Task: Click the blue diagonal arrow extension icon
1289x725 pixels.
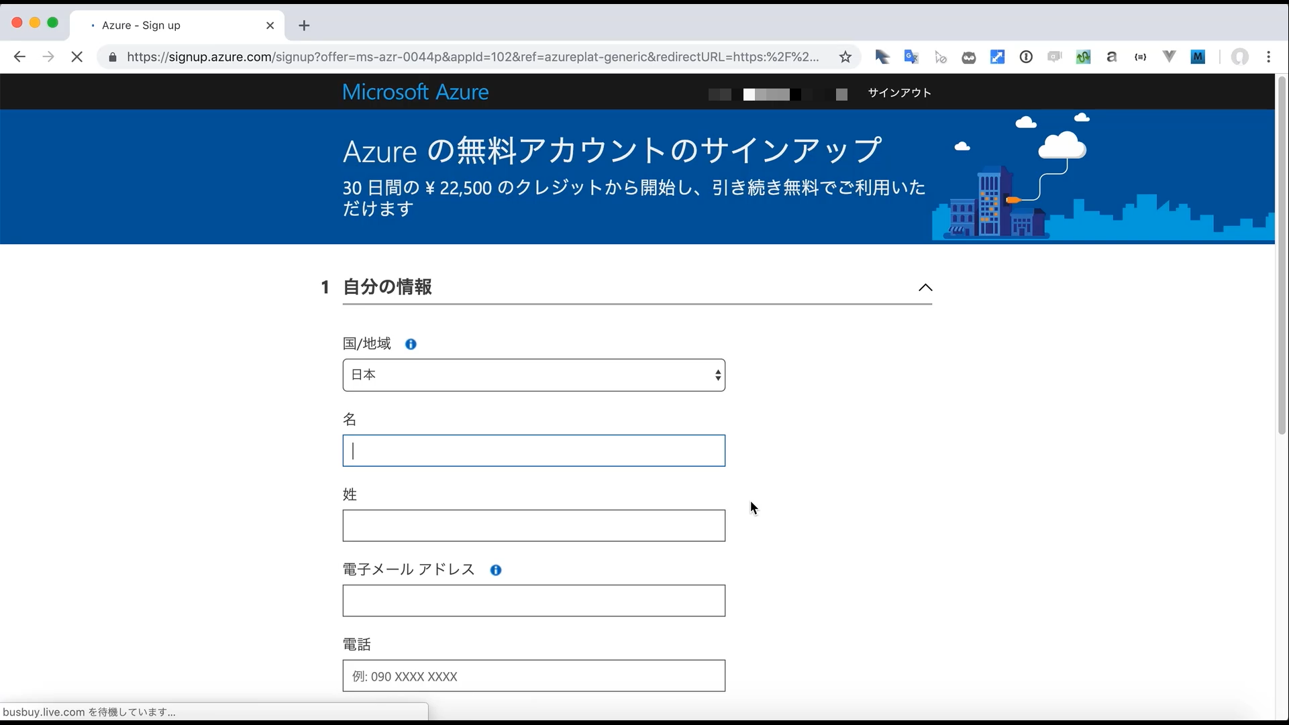Action: click(997, 57)
